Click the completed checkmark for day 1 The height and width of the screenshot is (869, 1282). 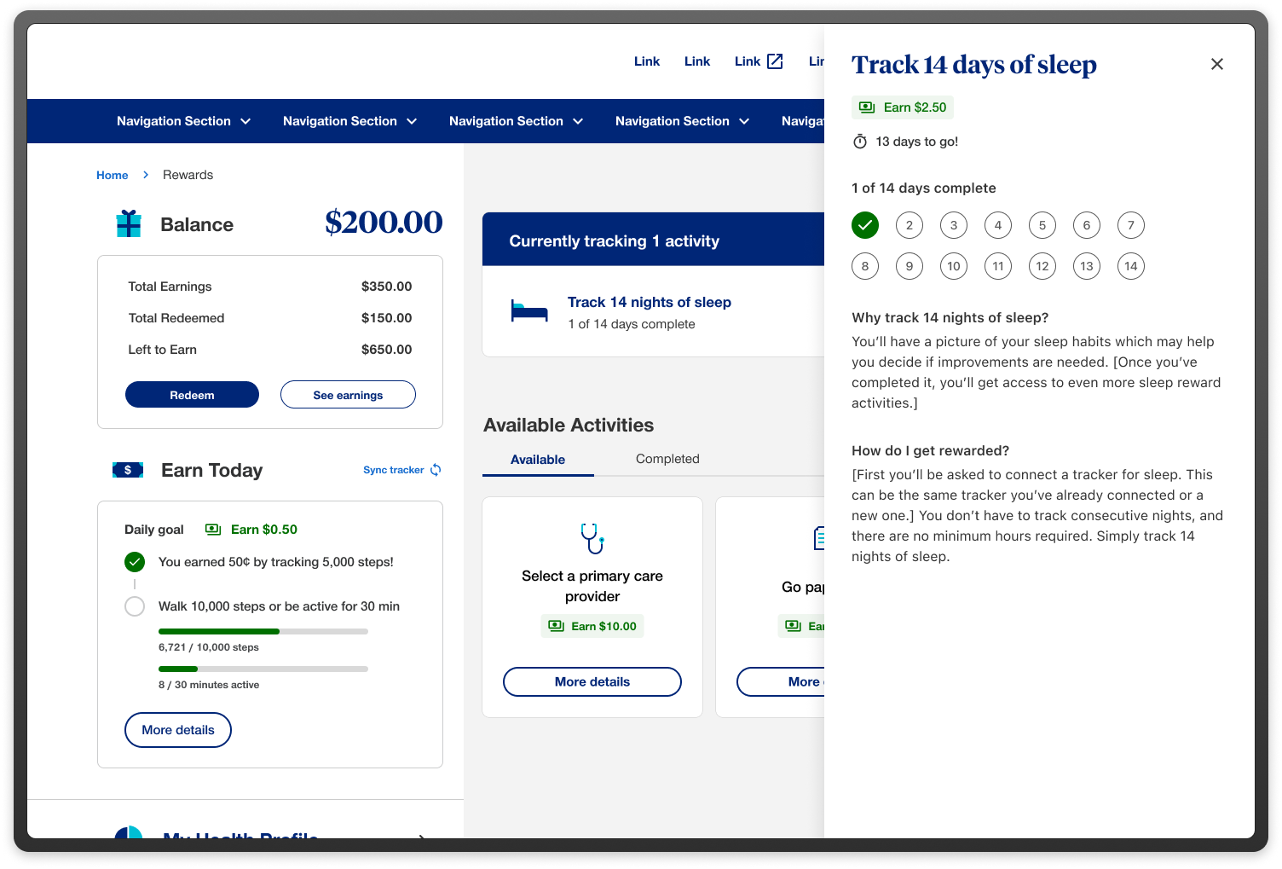click(x=865, y=225)
